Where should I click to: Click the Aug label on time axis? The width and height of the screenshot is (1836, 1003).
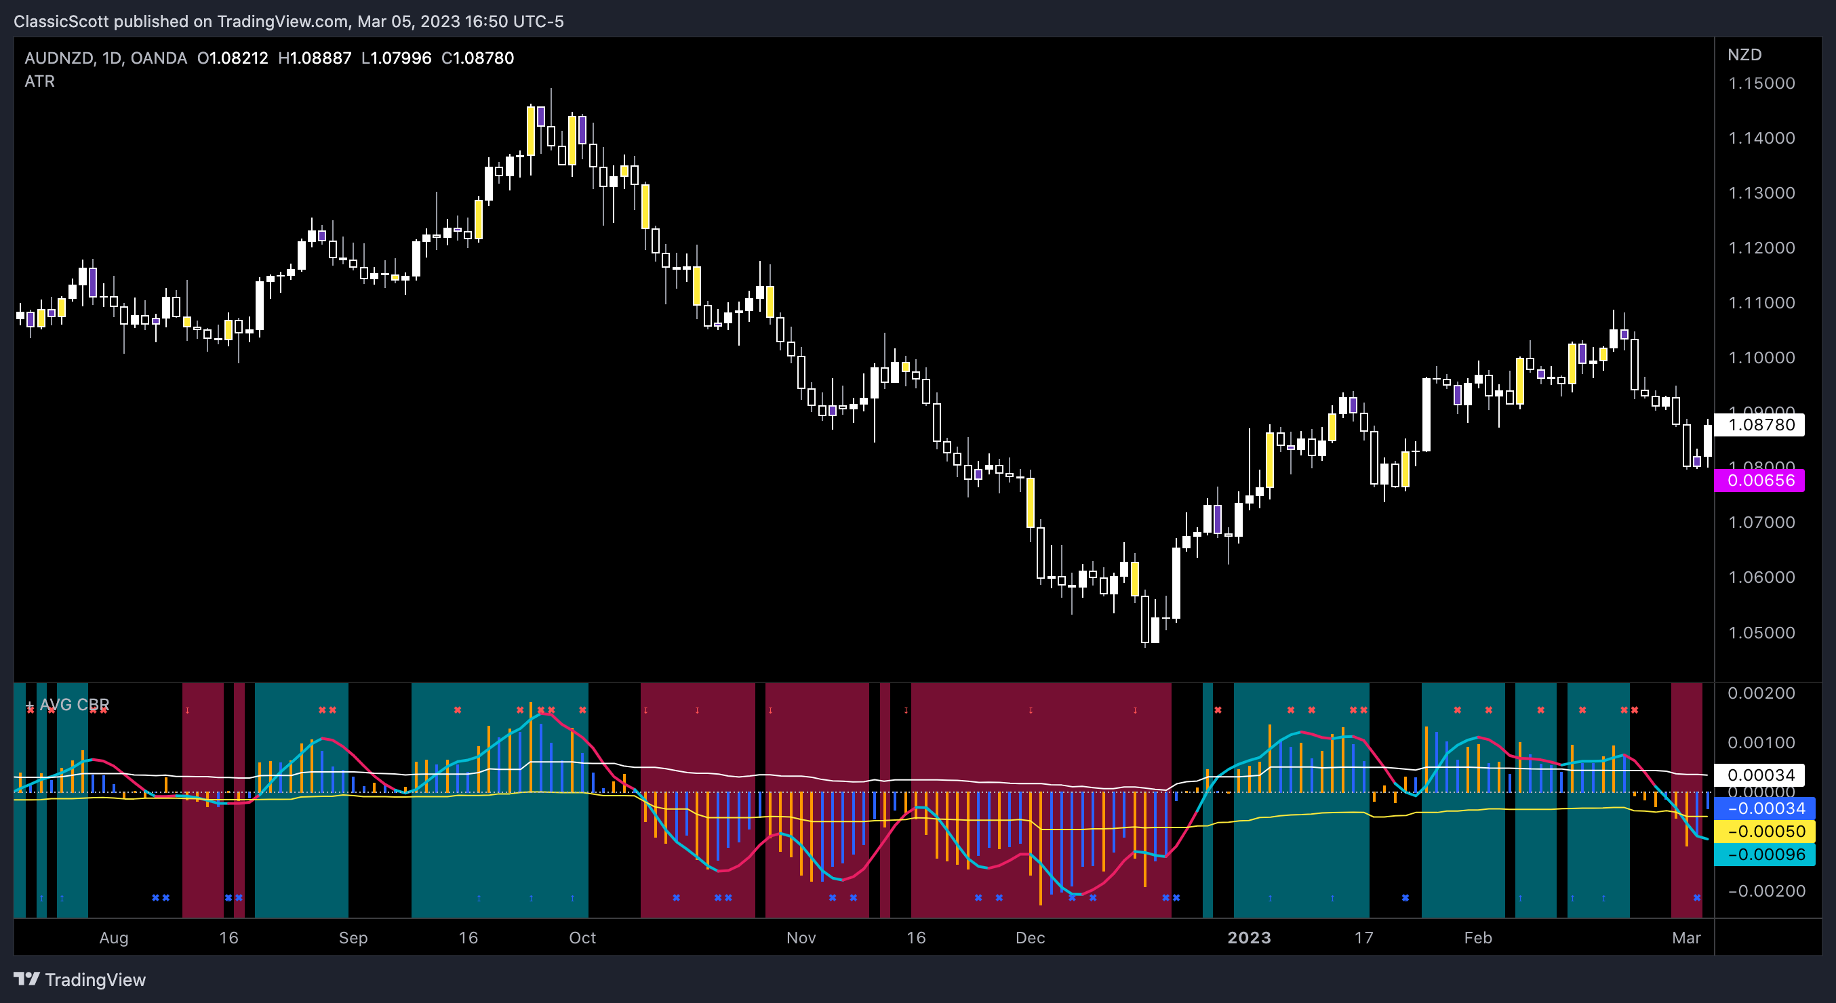coord(114,937)
